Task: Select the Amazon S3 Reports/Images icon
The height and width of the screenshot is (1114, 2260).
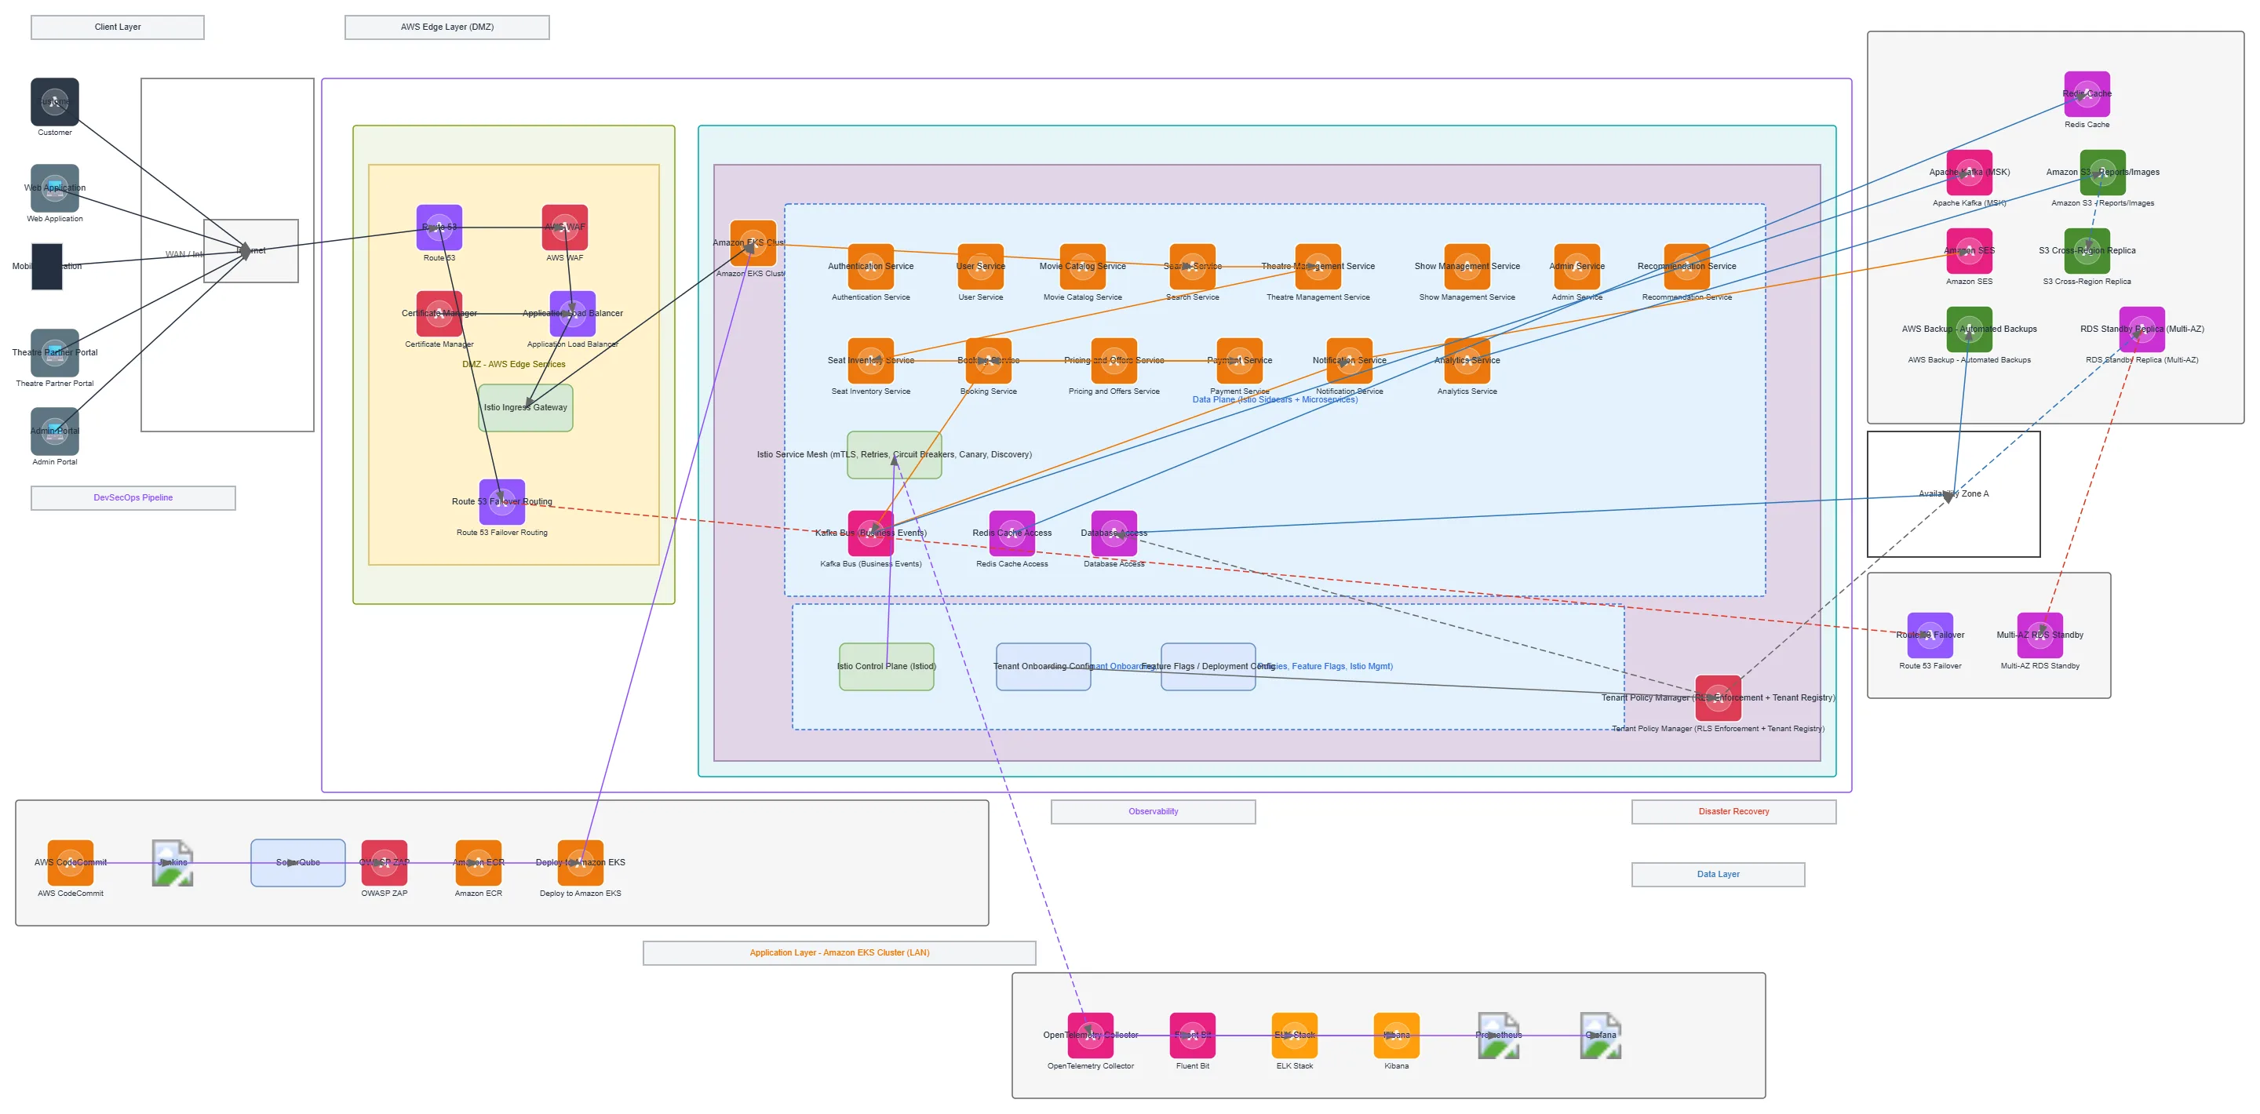Action: 2102,172
